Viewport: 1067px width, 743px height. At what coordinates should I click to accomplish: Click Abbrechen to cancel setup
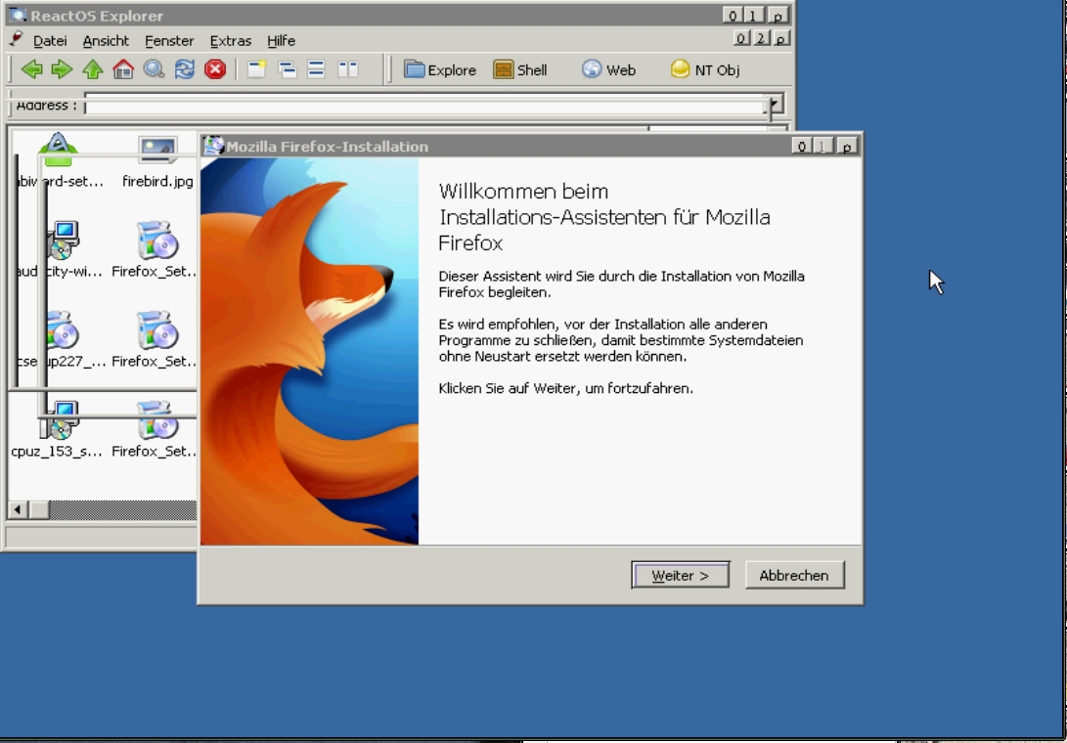pyautogui.click(x=794, y=576)
